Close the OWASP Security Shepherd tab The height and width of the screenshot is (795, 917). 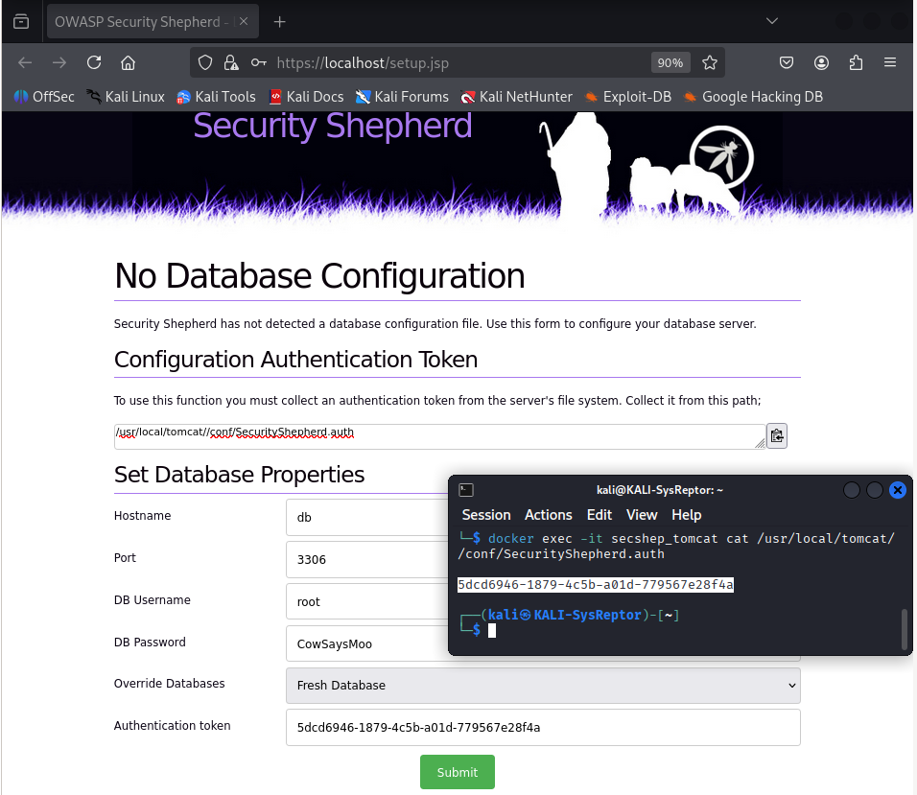point(244,21)
